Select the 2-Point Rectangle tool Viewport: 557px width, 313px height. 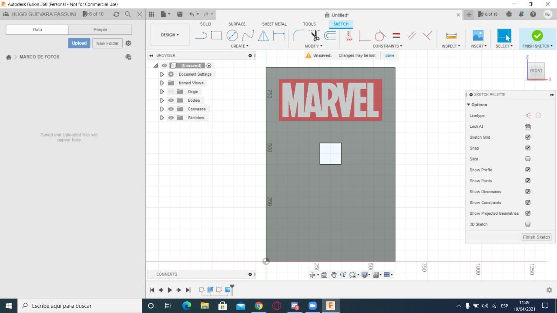point(217,36)
